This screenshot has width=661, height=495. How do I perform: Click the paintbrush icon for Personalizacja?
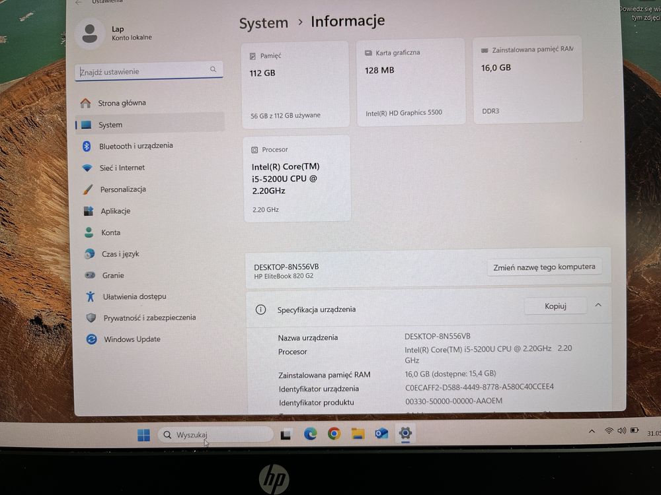pyautogui.click(x=88, y=189)
